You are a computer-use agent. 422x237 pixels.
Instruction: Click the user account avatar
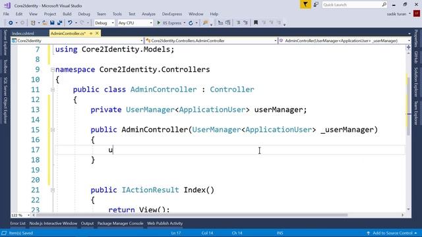416,14
